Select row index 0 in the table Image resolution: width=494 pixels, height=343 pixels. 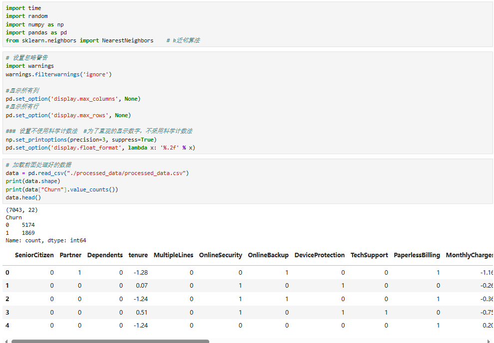click(7, 273)
